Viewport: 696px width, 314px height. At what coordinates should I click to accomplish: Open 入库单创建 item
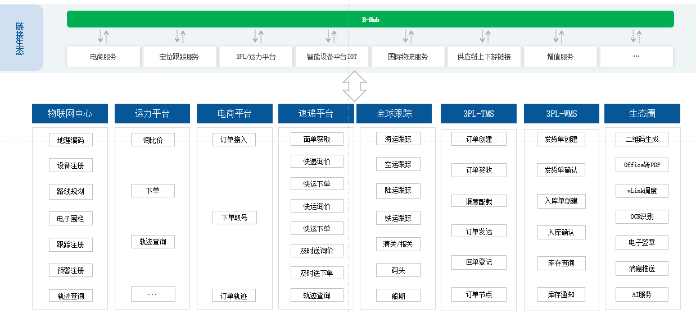pos(561,201)
